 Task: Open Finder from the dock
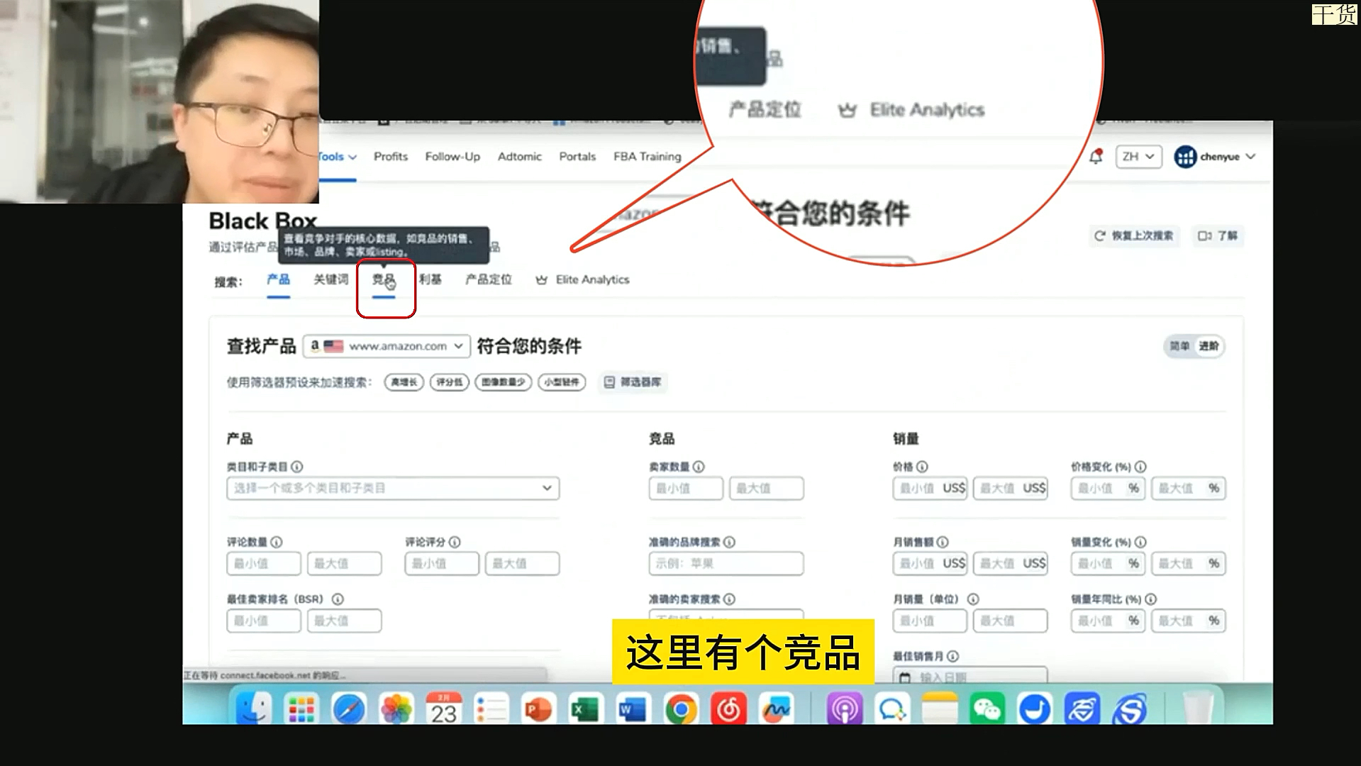(x=253, y=708)
